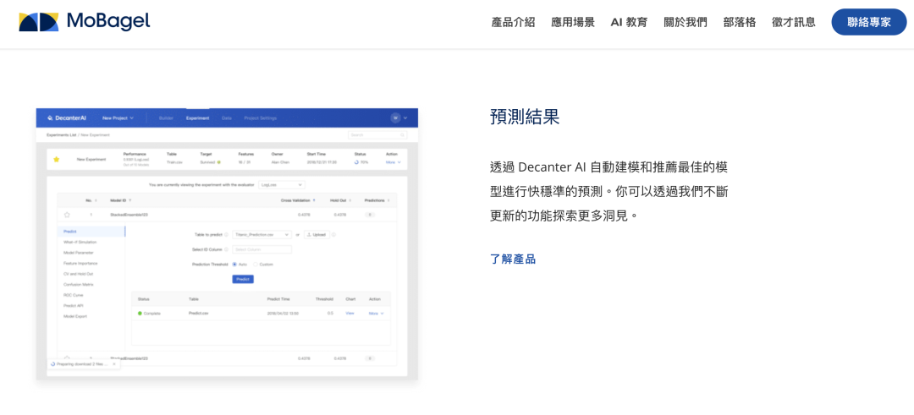Open the New Project dropdown
The height and width of the screenshot is (415, 914).
pos(118,118)
